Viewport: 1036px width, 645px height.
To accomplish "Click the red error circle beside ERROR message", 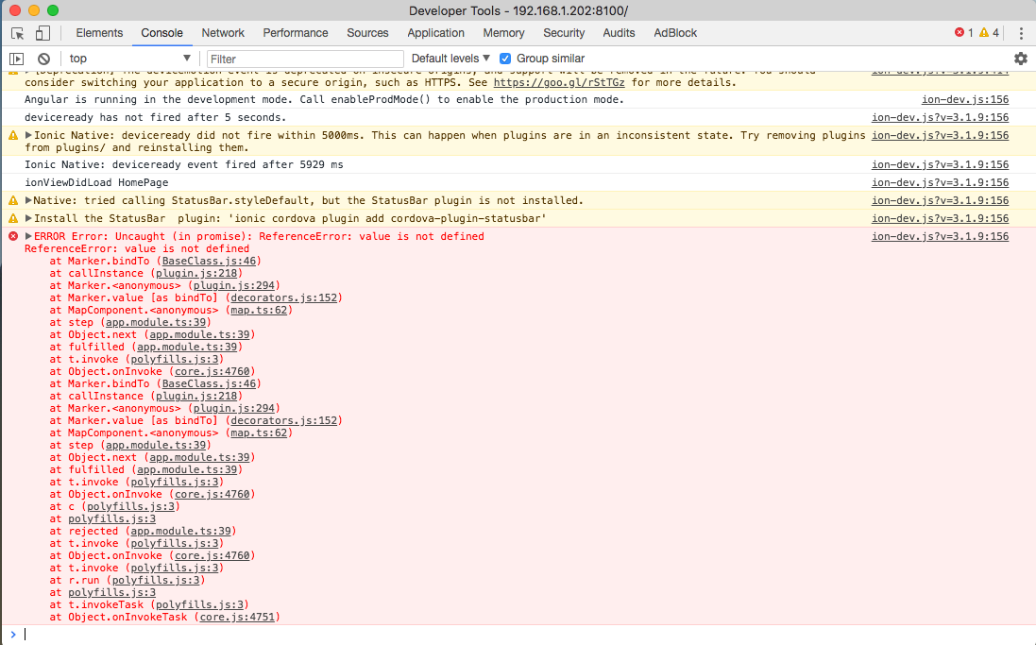I will tap(12, 236).
